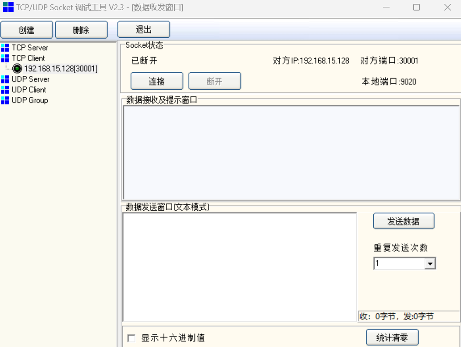Open the 重复发送次数 dropdown arrow
This screenshot has height=347, width=461.
pyautogui.click(x=430, y=264)
